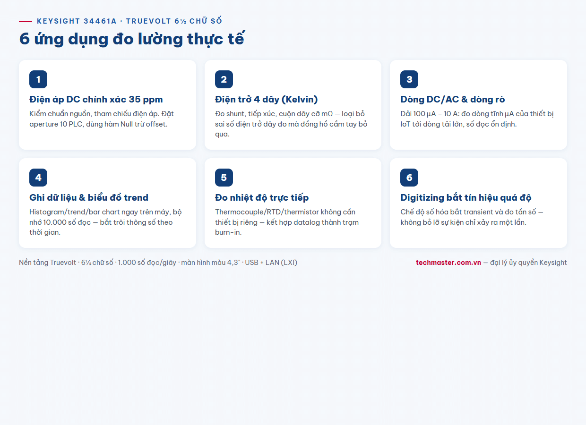
Task: Click the main title "6 ứng dụng đo lường thực tế"
Action: (x=132, y=39)
